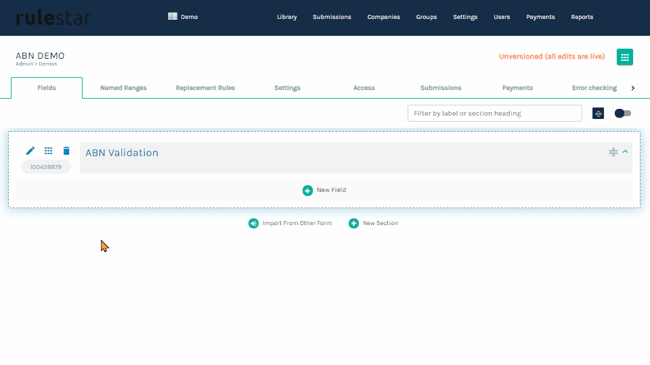The image size is (650, 365).
Task: Switch to the Access tab
Action: pyautogui.click(x=364, y=88)
